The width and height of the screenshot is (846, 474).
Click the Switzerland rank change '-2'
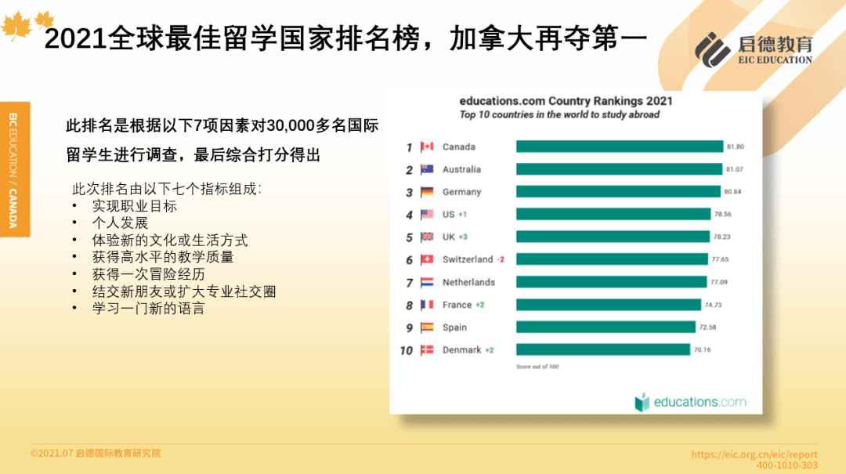tap(501, 259)
